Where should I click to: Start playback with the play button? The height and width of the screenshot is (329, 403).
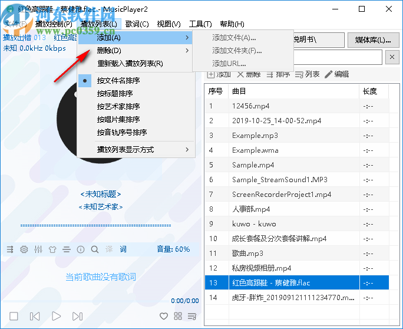point(56,316)
